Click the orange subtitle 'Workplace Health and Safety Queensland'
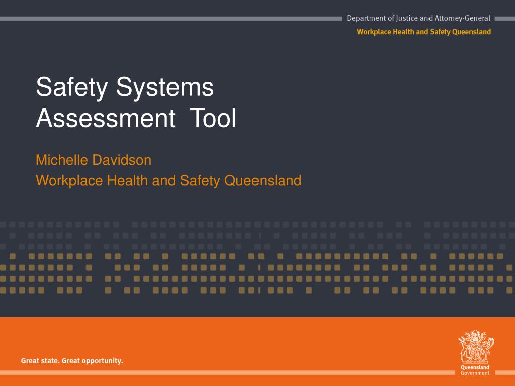 click(x=168, y=181)
